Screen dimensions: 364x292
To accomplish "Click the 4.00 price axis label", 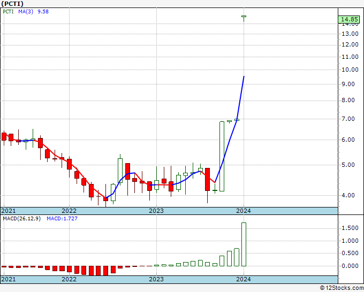I will (348, 195).
